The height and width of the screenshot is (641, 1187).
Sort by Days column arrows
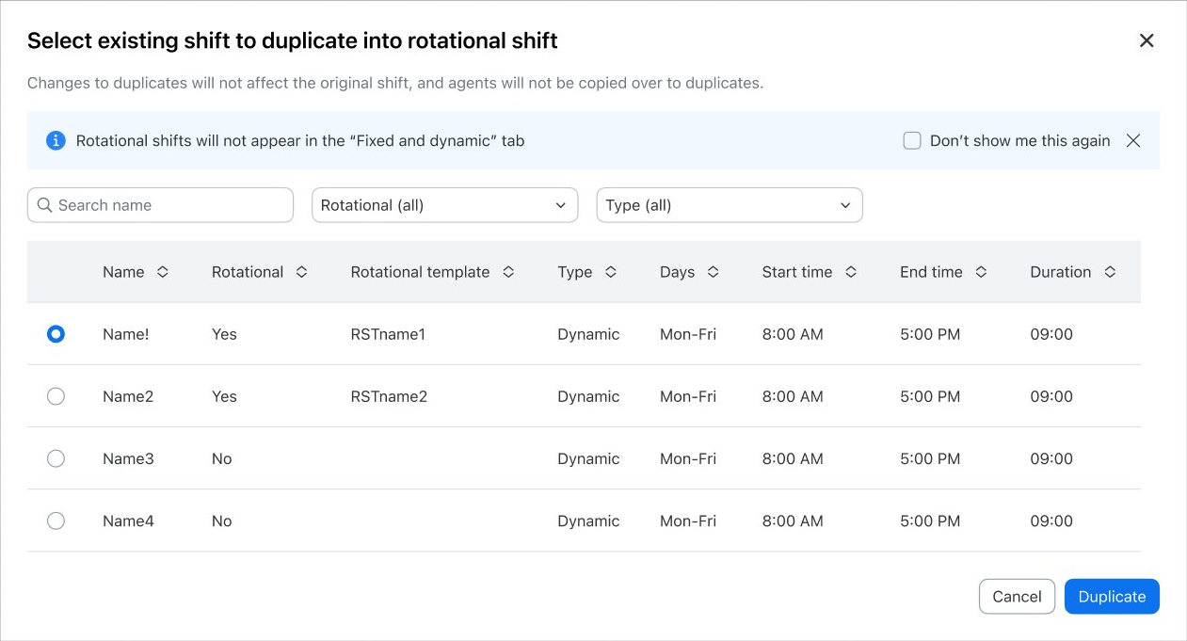click(713, 272)
